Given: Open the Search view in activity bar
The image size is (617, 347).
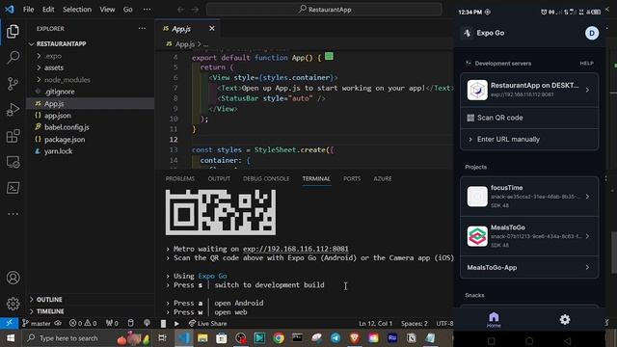Looking at the screenshot, I should pyautogui.click(x=13, y=58).
